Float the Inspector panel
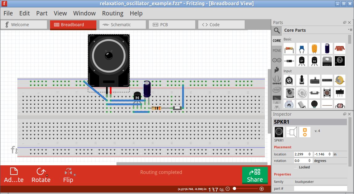This screenshot has height=194, width=354. click(344, 114)
